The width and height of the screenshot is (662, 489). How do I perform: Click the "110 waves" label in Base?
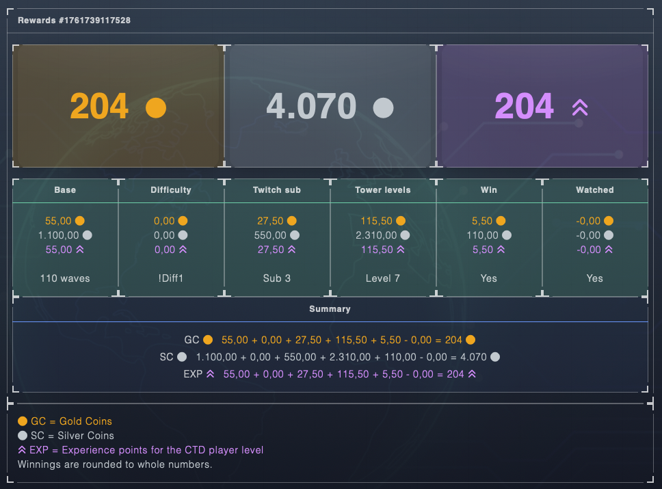click(x=65, y=278)
